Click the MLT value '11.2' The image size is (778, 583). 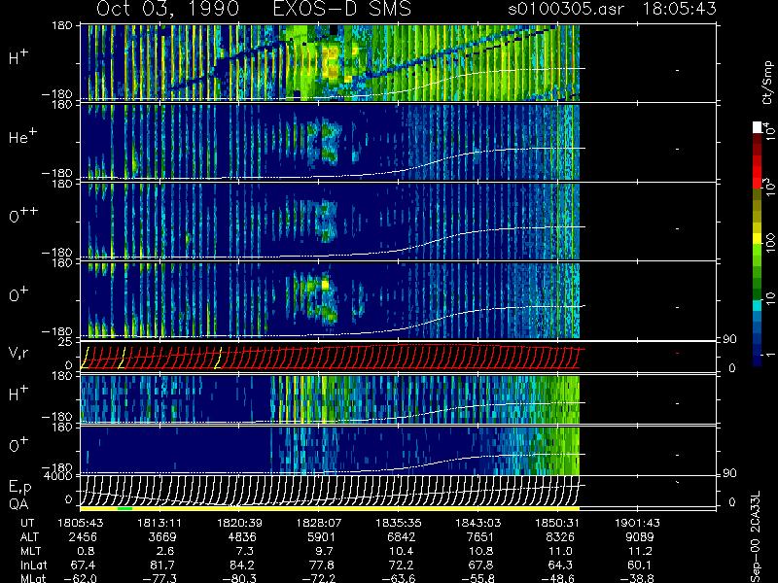click(x=640, y=551)
